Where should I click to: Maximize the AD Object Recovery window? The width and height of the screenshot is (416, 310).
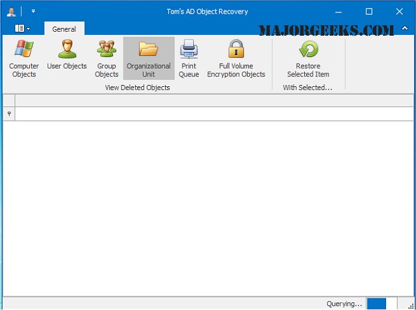click(x=369, y=12)
